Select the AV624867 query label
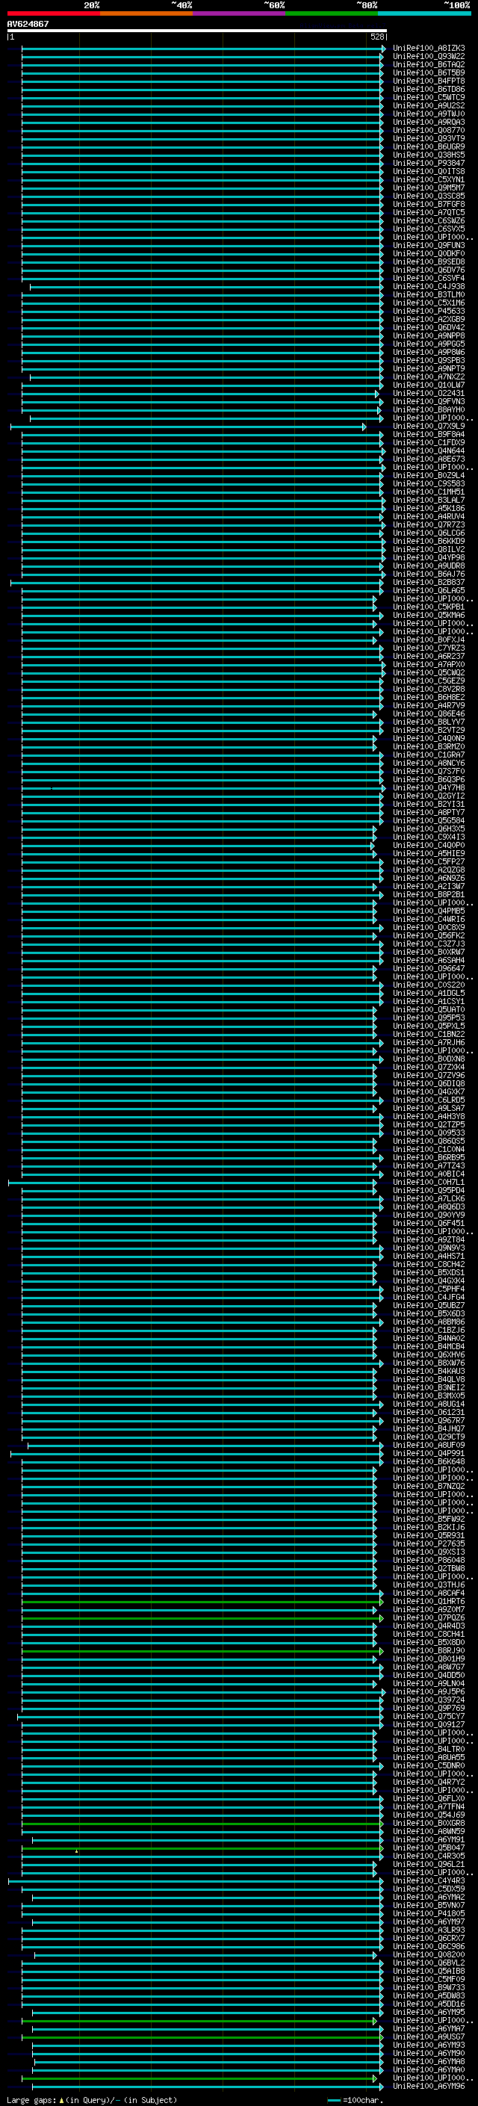The width and height of the screenshot is (478, 2106). pos(28,24)
